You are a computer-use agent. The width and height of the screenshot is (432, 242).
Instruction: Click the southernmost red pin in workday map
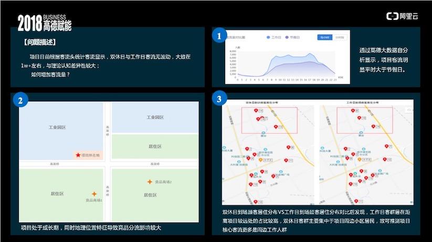click(x=356, y=201)
